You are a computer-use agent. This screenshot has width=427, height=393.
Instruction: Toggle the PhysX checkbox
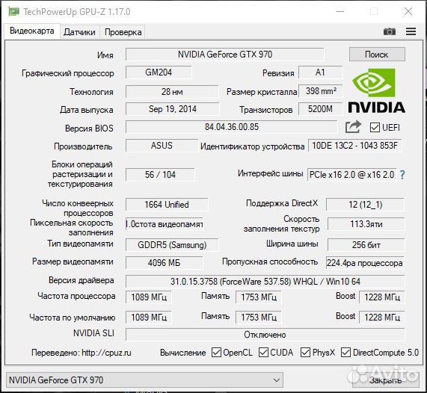pos(305,352)
